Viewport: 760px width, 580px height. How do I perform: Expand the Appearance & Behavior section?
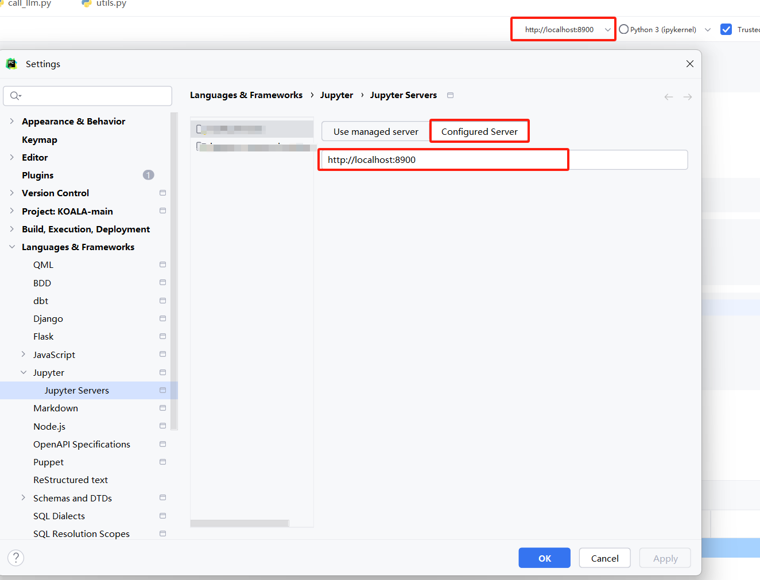coord(11,121)
